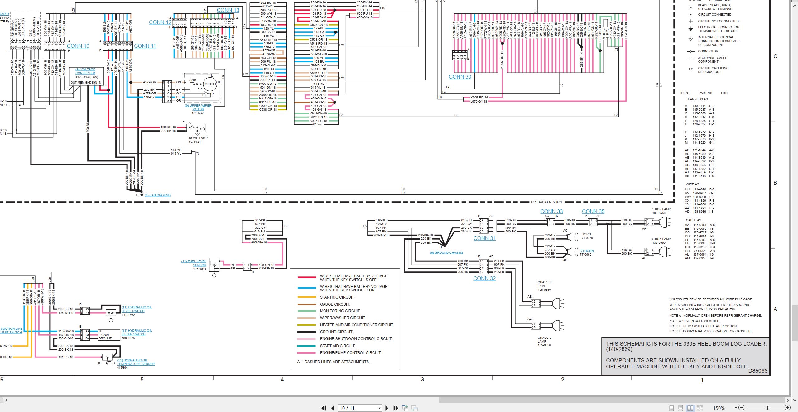Image resolution: width=798 pixels, height=412 pixels.
Task: Click Hydraulic Oil Temperature Sender link
Action: (x=136, y=362)
